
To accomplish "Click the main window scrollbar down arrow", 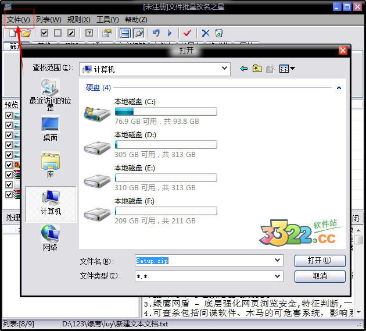I will point(359,312).
